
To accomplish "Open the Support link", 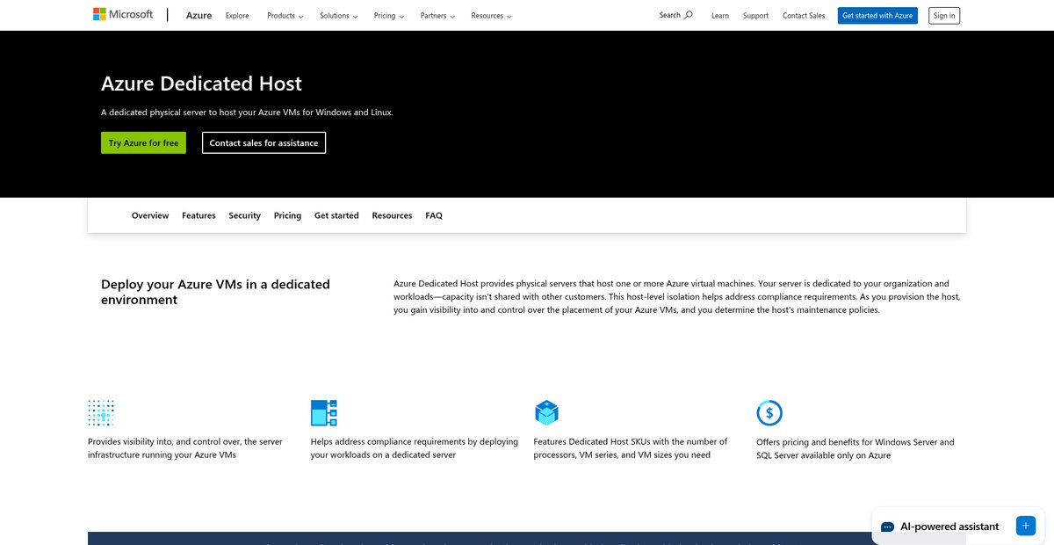I will click(755, 16).
